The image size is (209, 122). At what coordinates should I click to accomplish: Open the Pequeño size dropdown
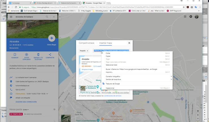pos(84,51)
